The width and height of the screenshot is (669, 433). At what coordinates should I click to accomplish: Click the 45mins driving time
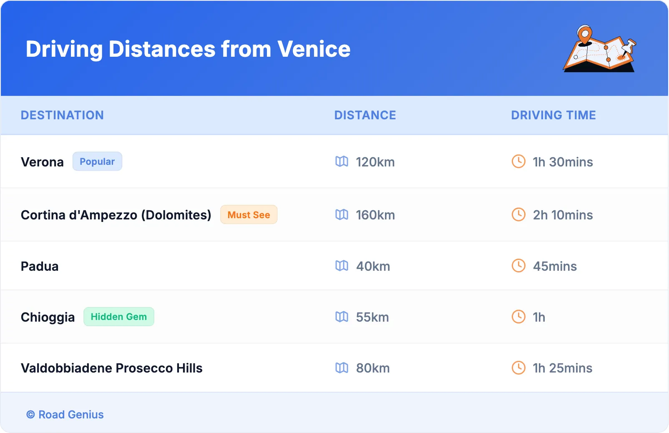[555, 266]
